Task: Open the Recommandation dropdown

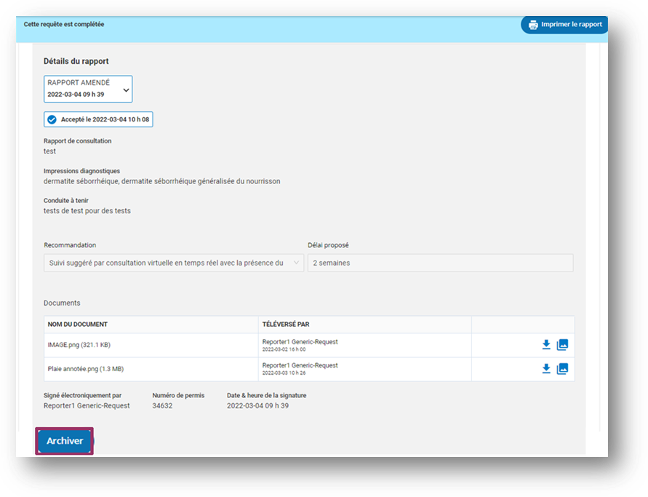Action: [x=174, y=263]
